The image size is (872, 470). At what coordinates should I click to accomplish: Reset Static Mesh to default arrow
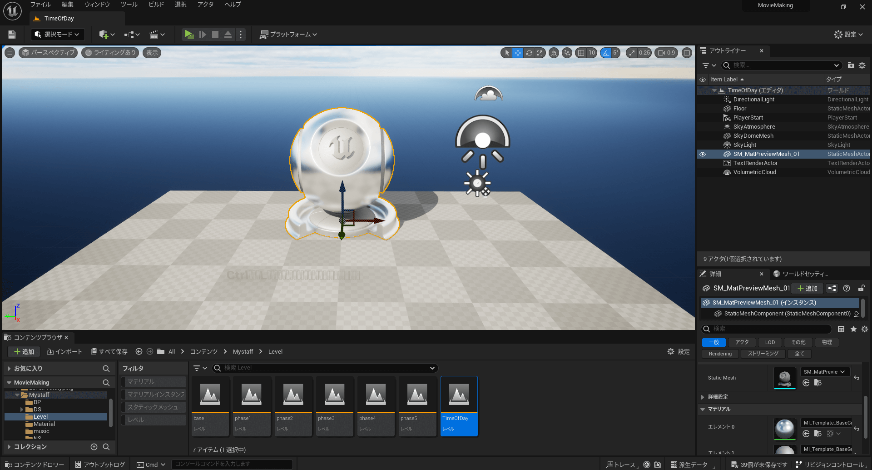857,378
